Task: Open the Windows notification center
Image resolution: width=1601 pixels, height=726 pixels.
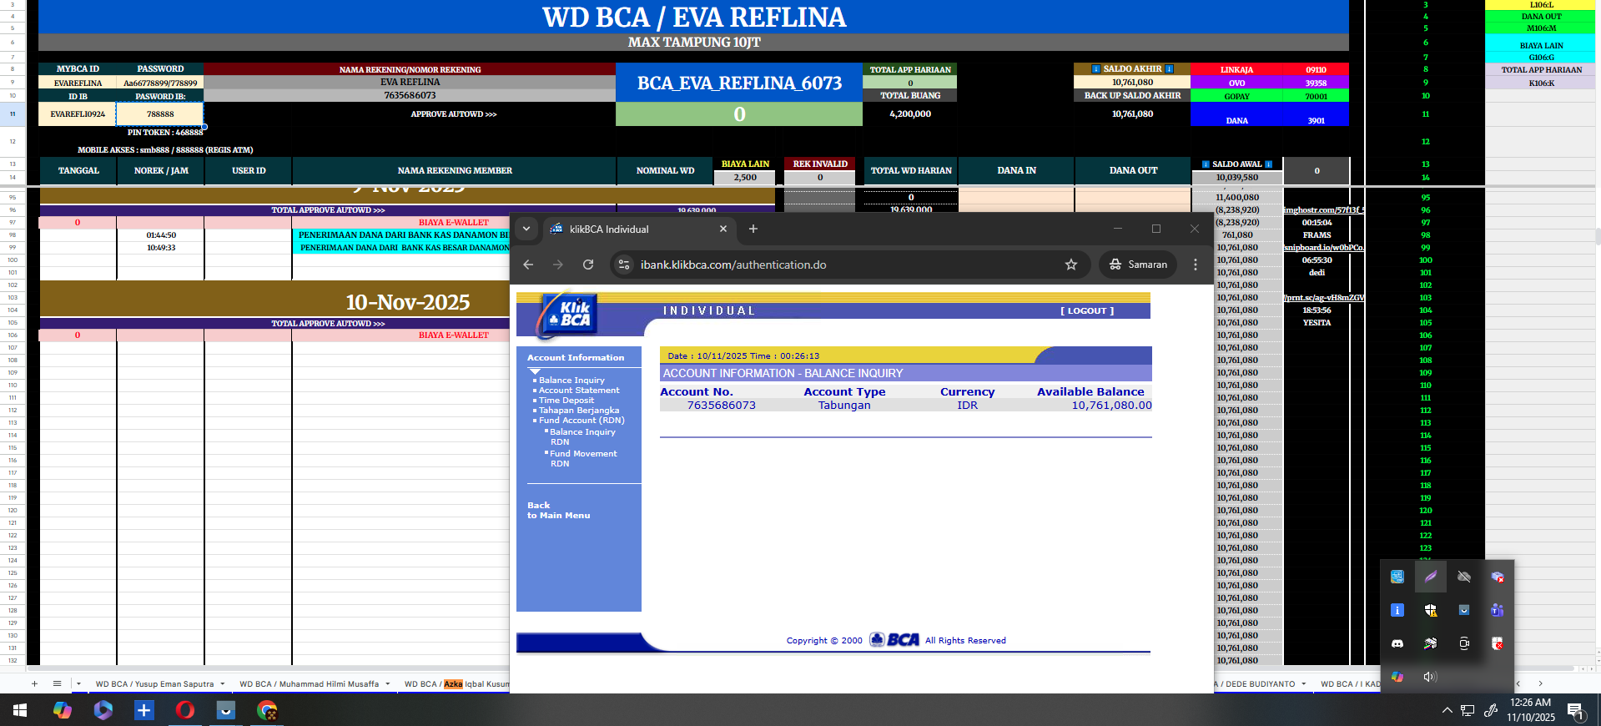Action: (1576, 711)
